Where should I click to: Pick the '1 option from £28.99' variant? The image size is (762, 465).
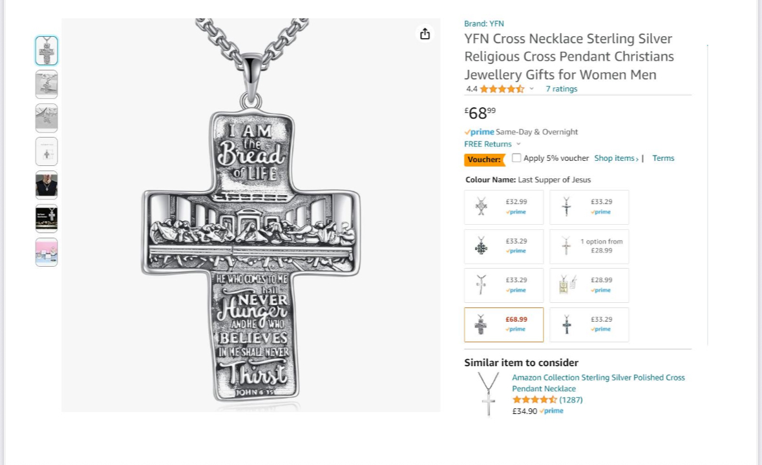click(589, 246)
